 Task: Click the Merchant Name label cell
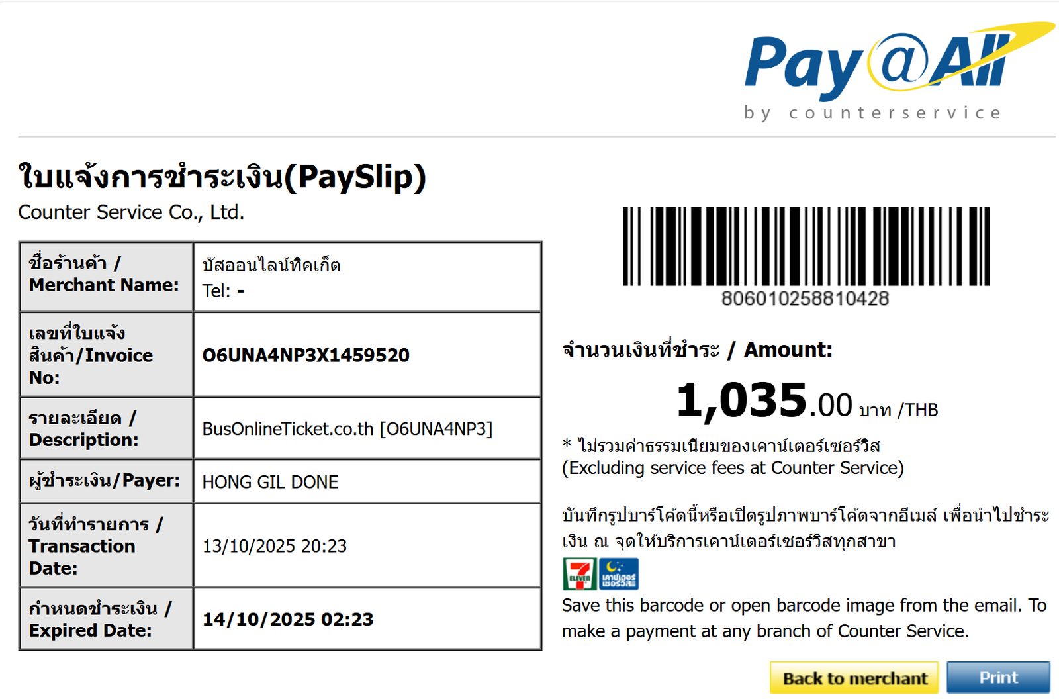pos(106,275)
